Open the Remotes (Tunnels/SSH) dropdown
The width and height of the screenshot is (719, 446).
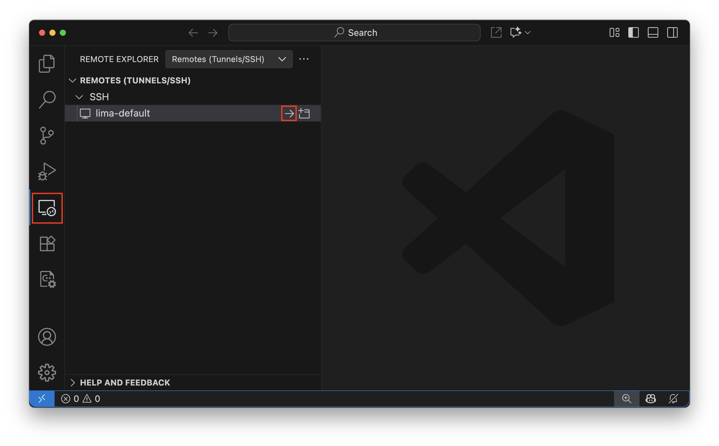(229, 59)
